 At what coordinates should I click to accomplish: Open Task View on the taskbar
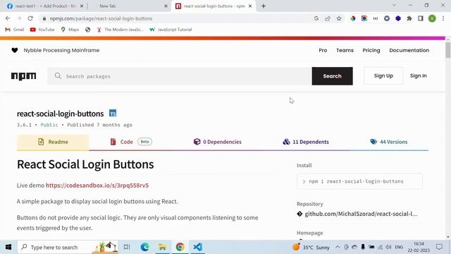click(127, 247)
